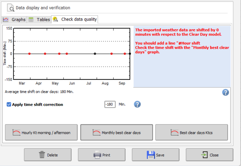Open the Tables tab
Viewport: 241px width, 166px height.
[40, 20]
